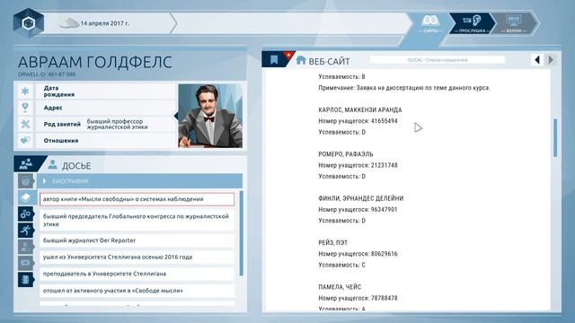Click student name Финли, Эрнандес Делейни
575x323 pixels.
point(361,198)
